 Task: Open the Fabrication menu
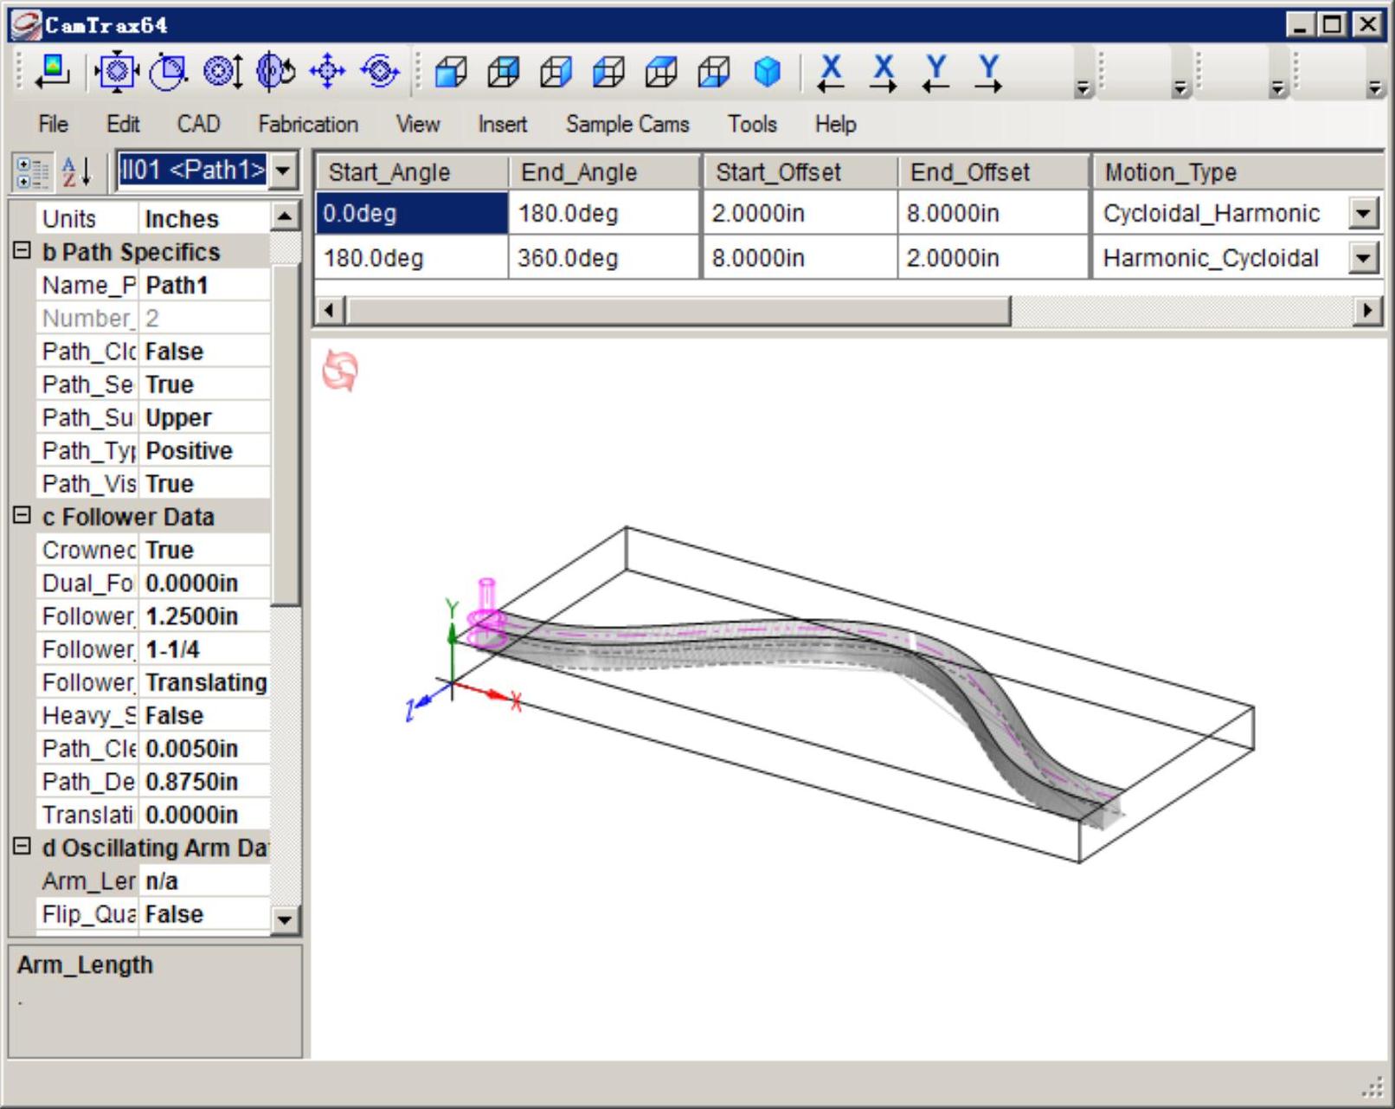coord(307,125)
